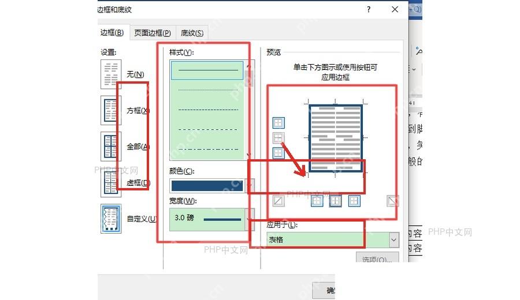
Task: Click the table preview diagram
Action: point(335,138)
